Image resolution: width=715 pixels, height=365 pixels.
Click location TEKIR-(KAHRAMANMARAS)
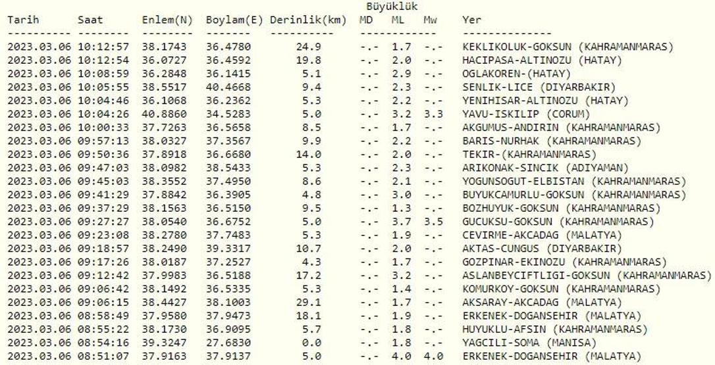click(x=529, y=154)
